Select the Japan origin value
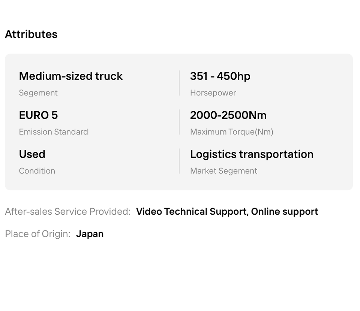Viewport: 360px width, 311px height. (x=90, y=234)
